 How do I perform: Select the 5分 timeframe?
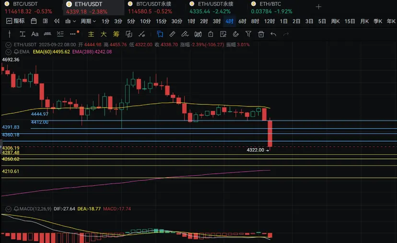131,22
